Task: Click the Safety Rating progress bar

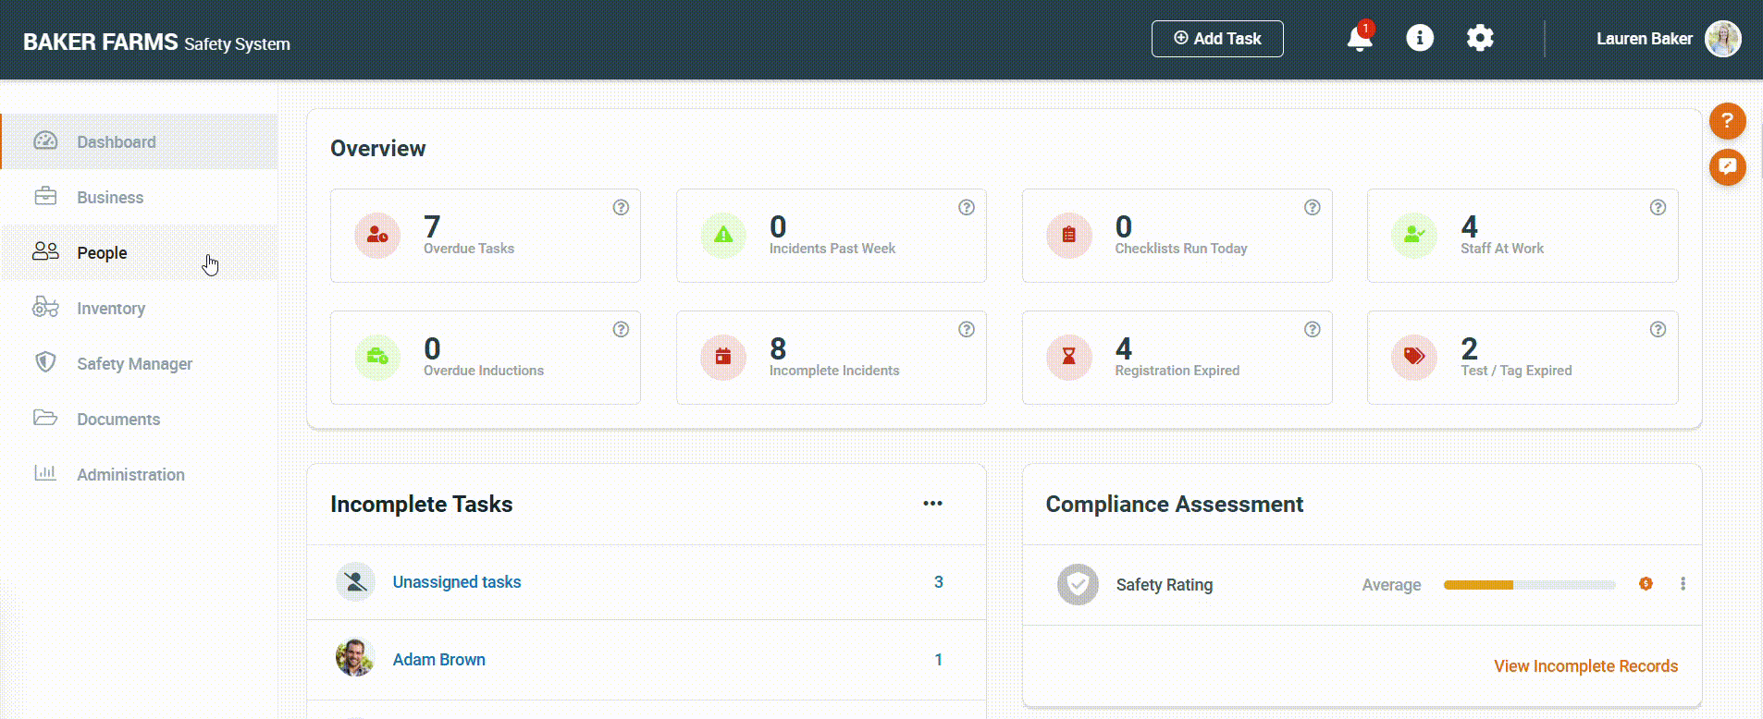Action: [1528, 585]
